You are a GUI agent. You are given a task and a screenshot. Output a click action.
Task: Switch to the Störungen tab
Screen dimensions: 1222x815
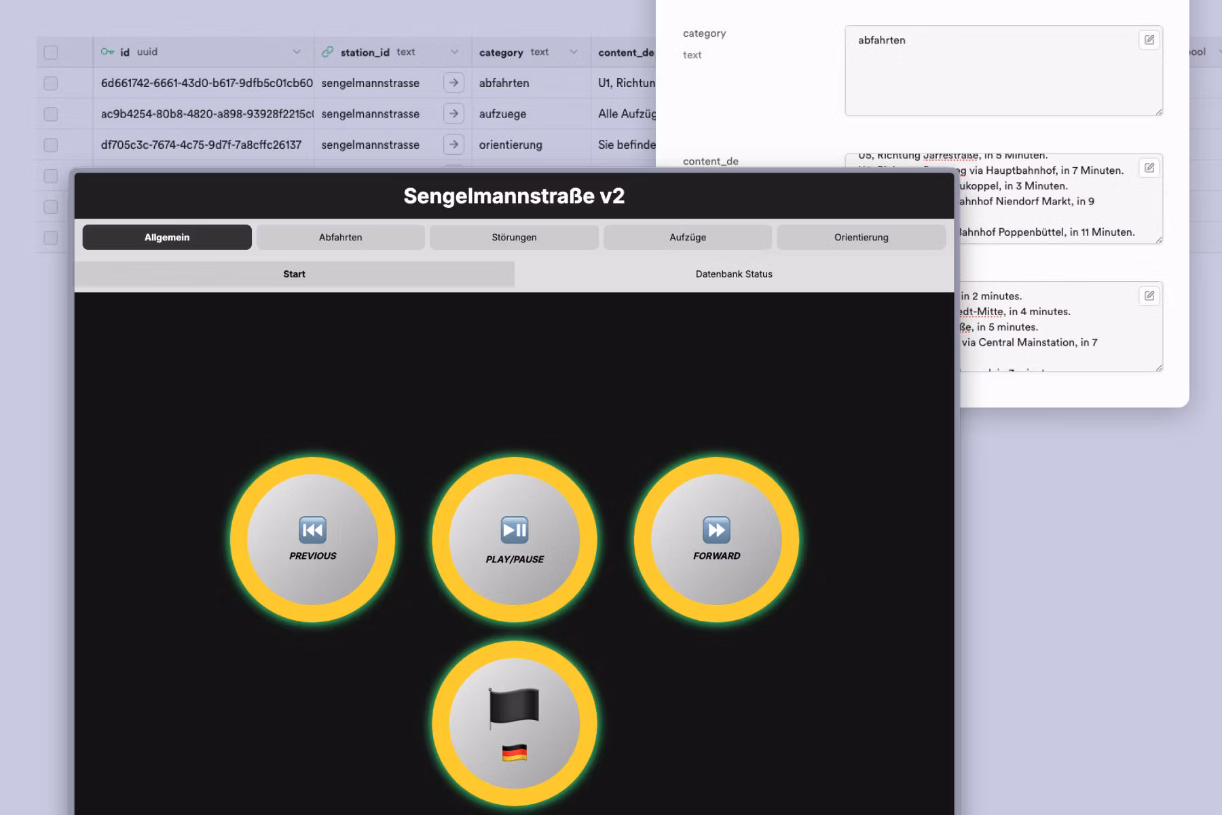pyautogui.click(x=514, y=237)
